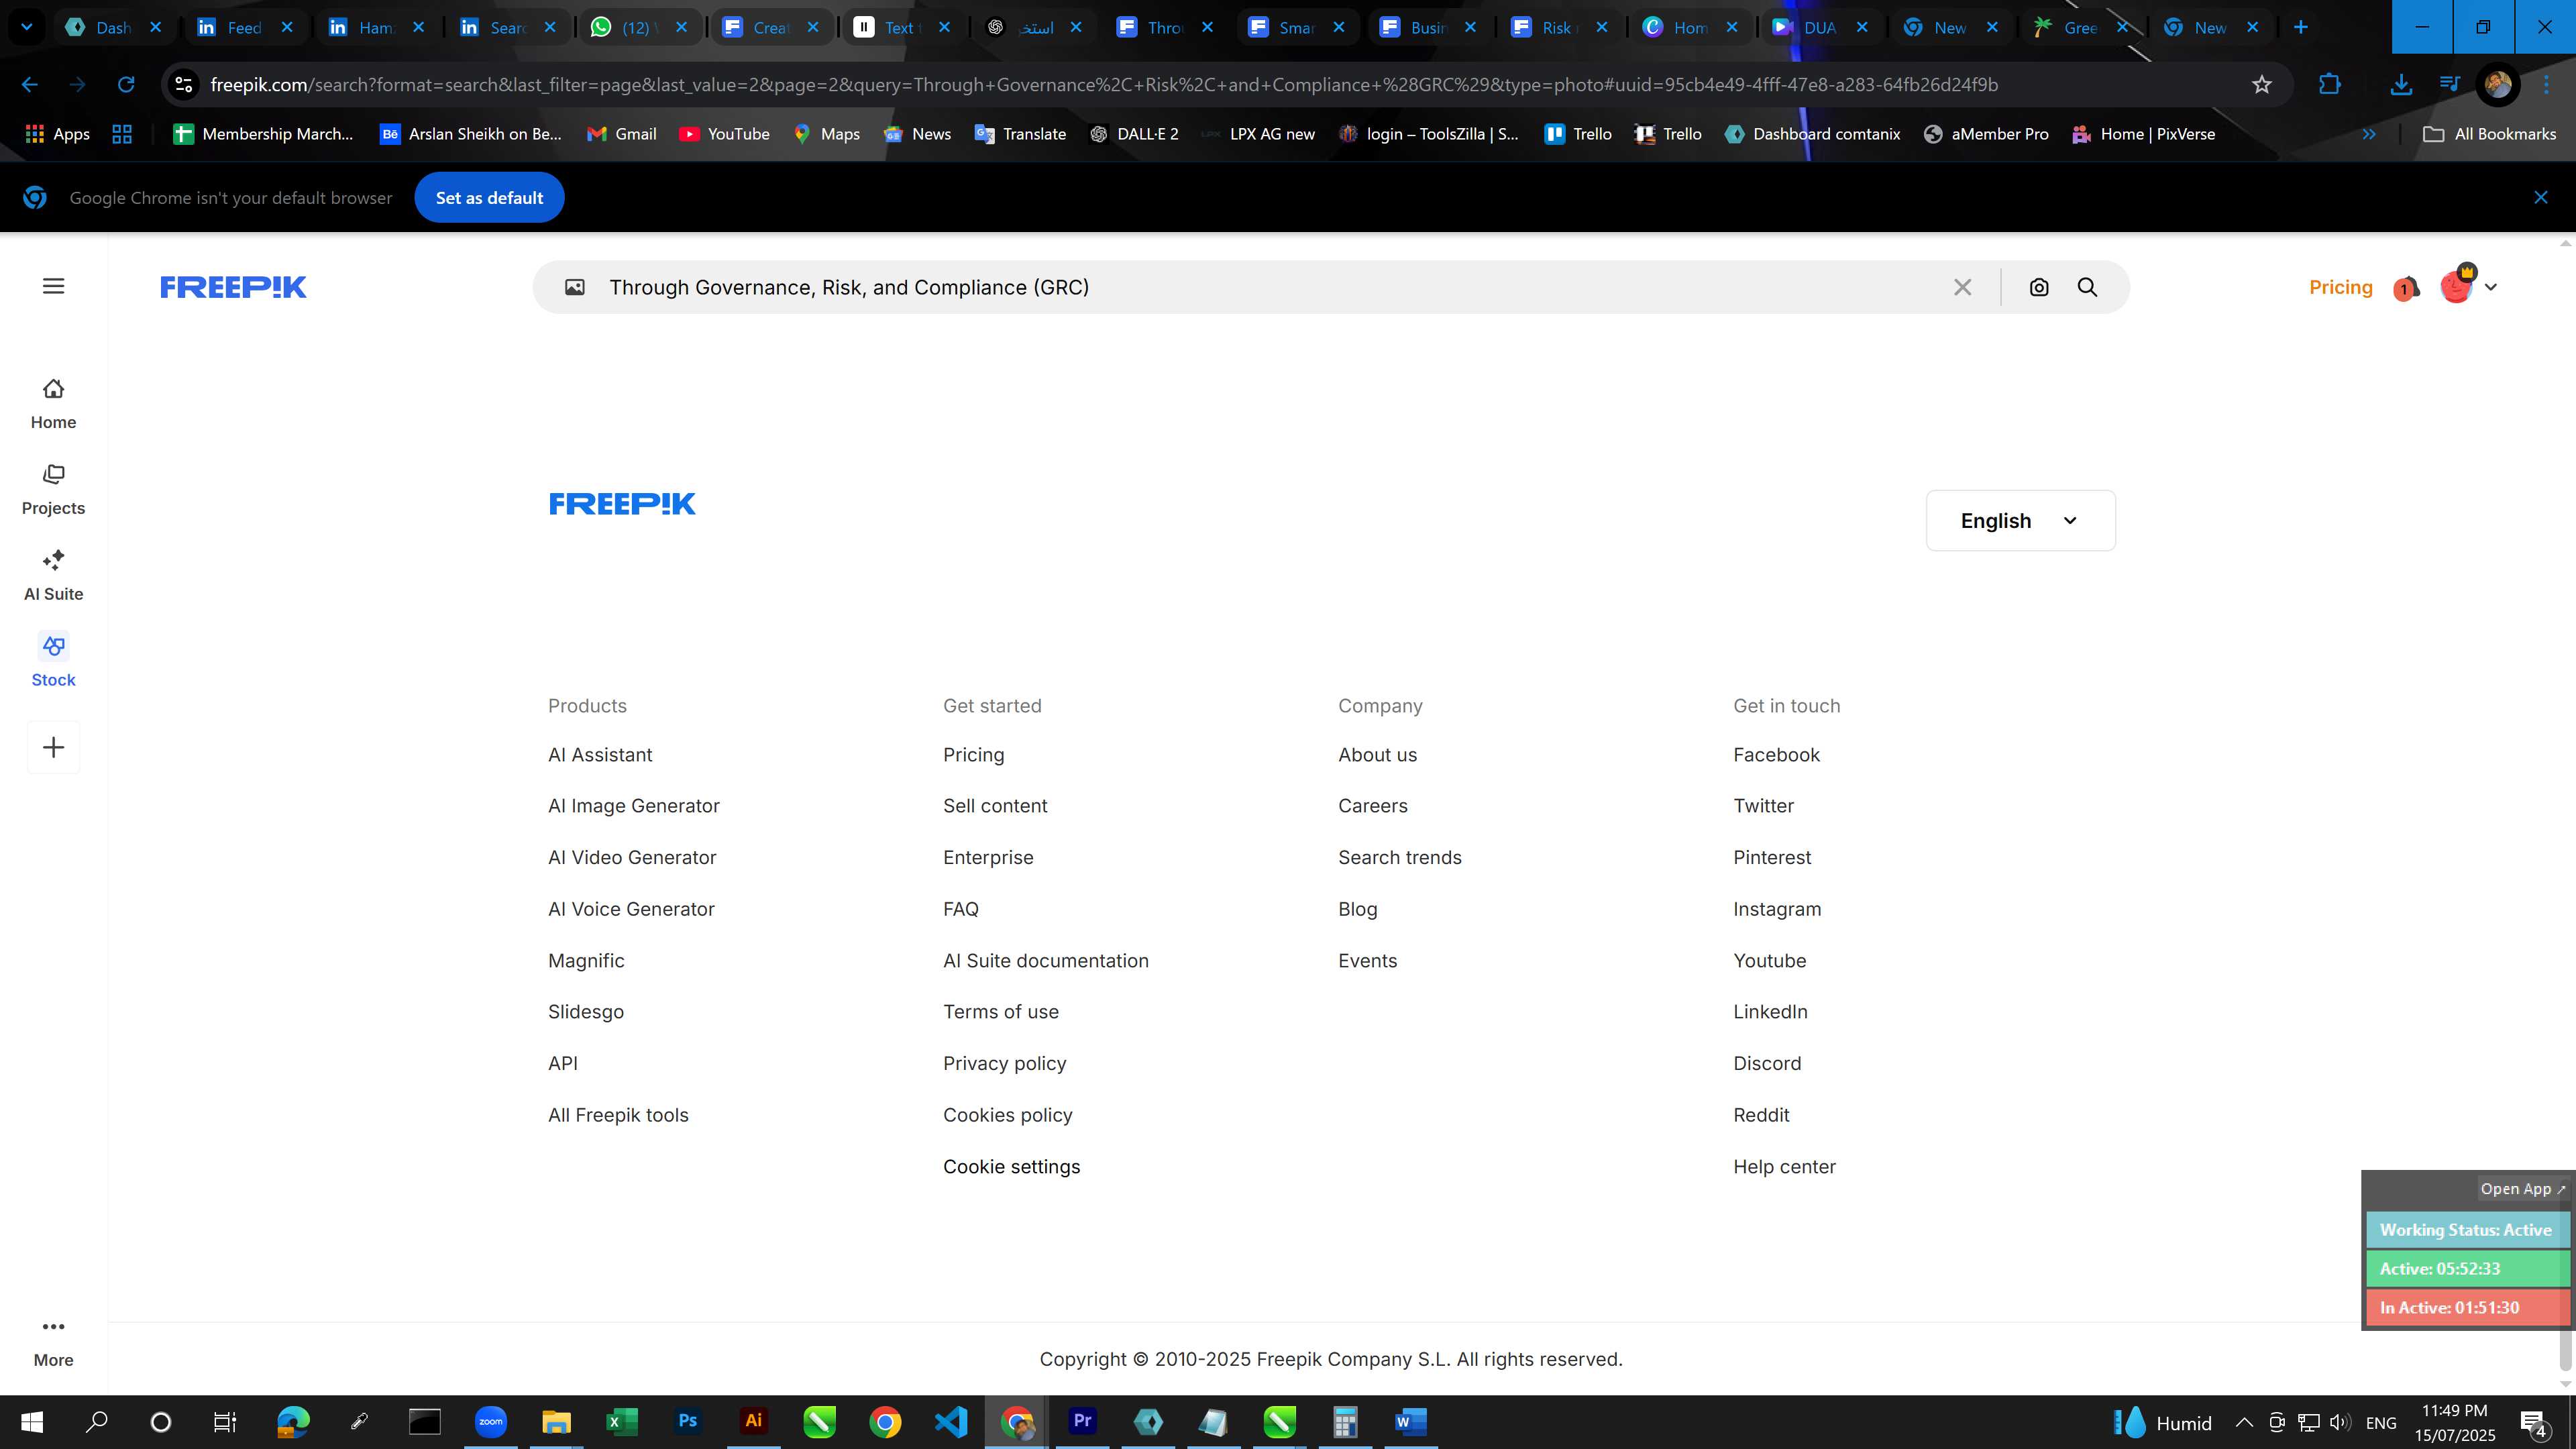Open More options in sidebar
2576x1449 pixels.
click(x=53, y=1342)
